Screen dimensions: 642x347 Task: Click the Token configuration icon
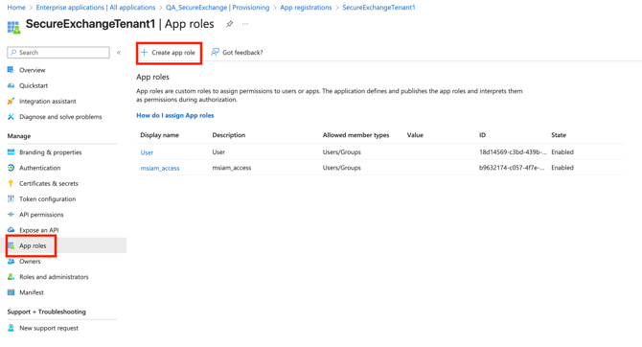point(11,199)
